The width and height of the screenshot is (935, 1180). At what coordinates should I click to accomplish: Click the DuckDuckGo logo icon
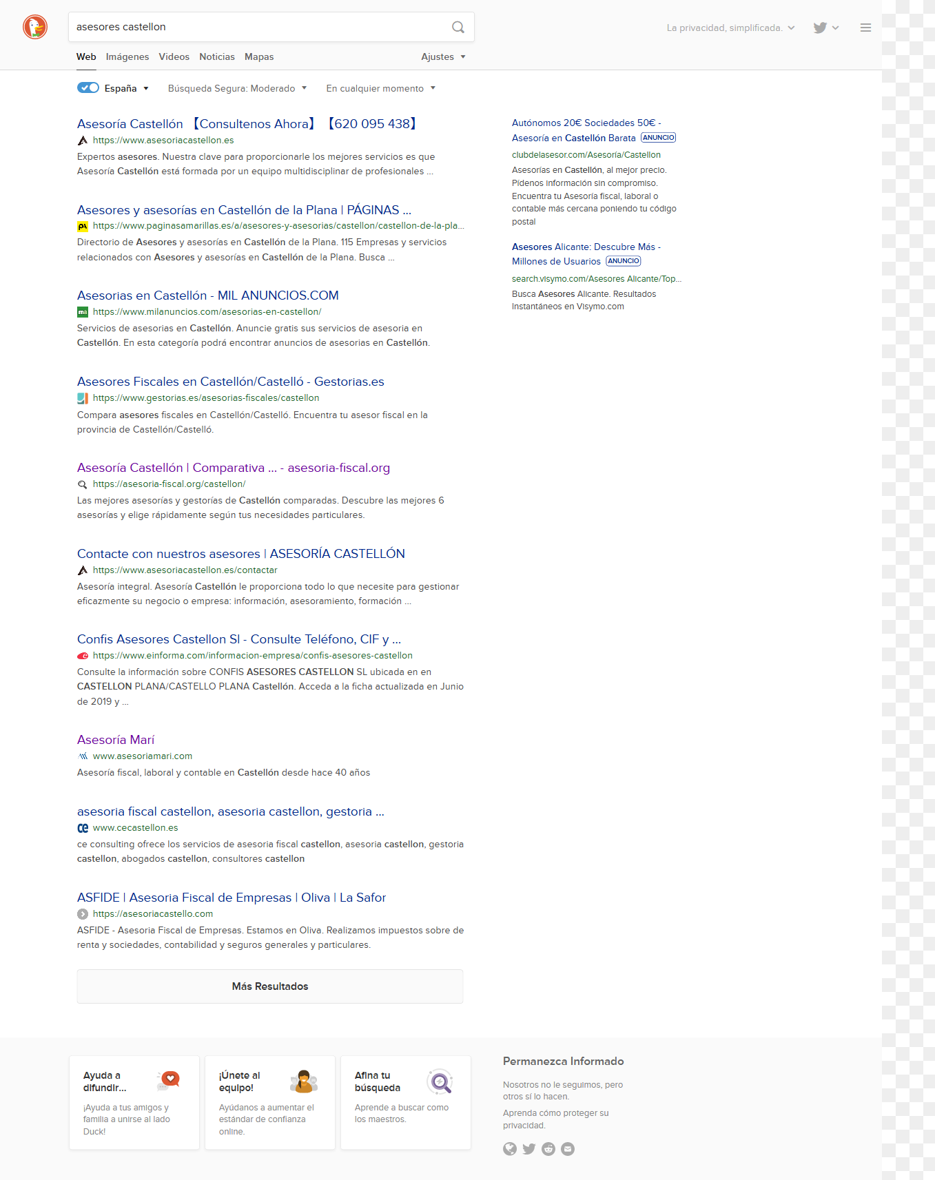click(x=35, y=27)
